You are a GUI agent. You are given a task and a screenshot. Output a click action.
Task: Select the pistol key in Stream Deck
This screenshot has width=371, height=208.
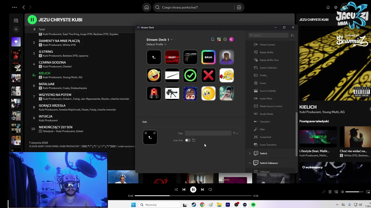pos(190,57)
